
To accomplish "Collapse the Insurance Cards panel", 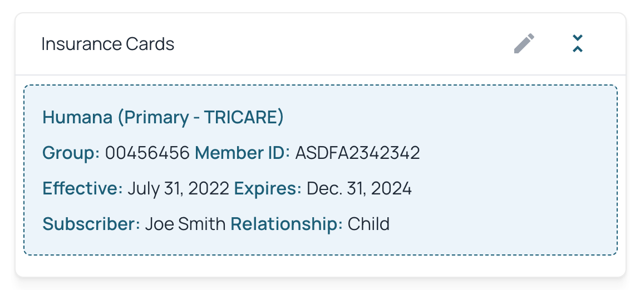I will (577, 43).
